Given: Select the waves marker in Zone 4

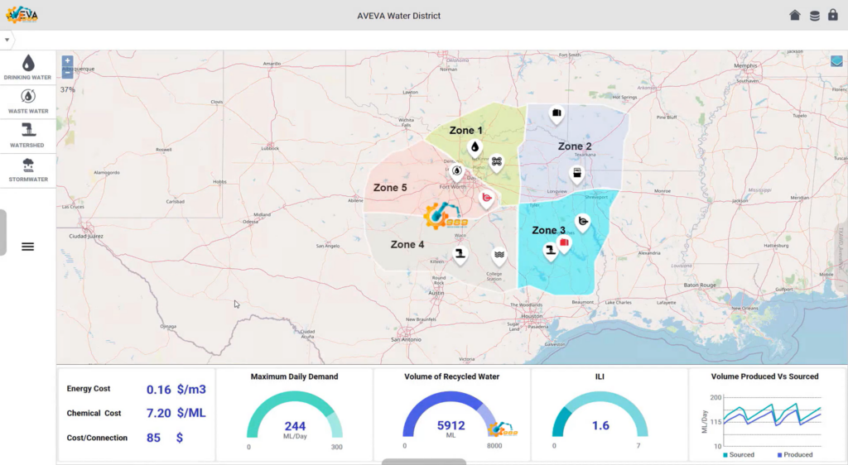Looking at the screenshot, I should (x=499, y=254).
